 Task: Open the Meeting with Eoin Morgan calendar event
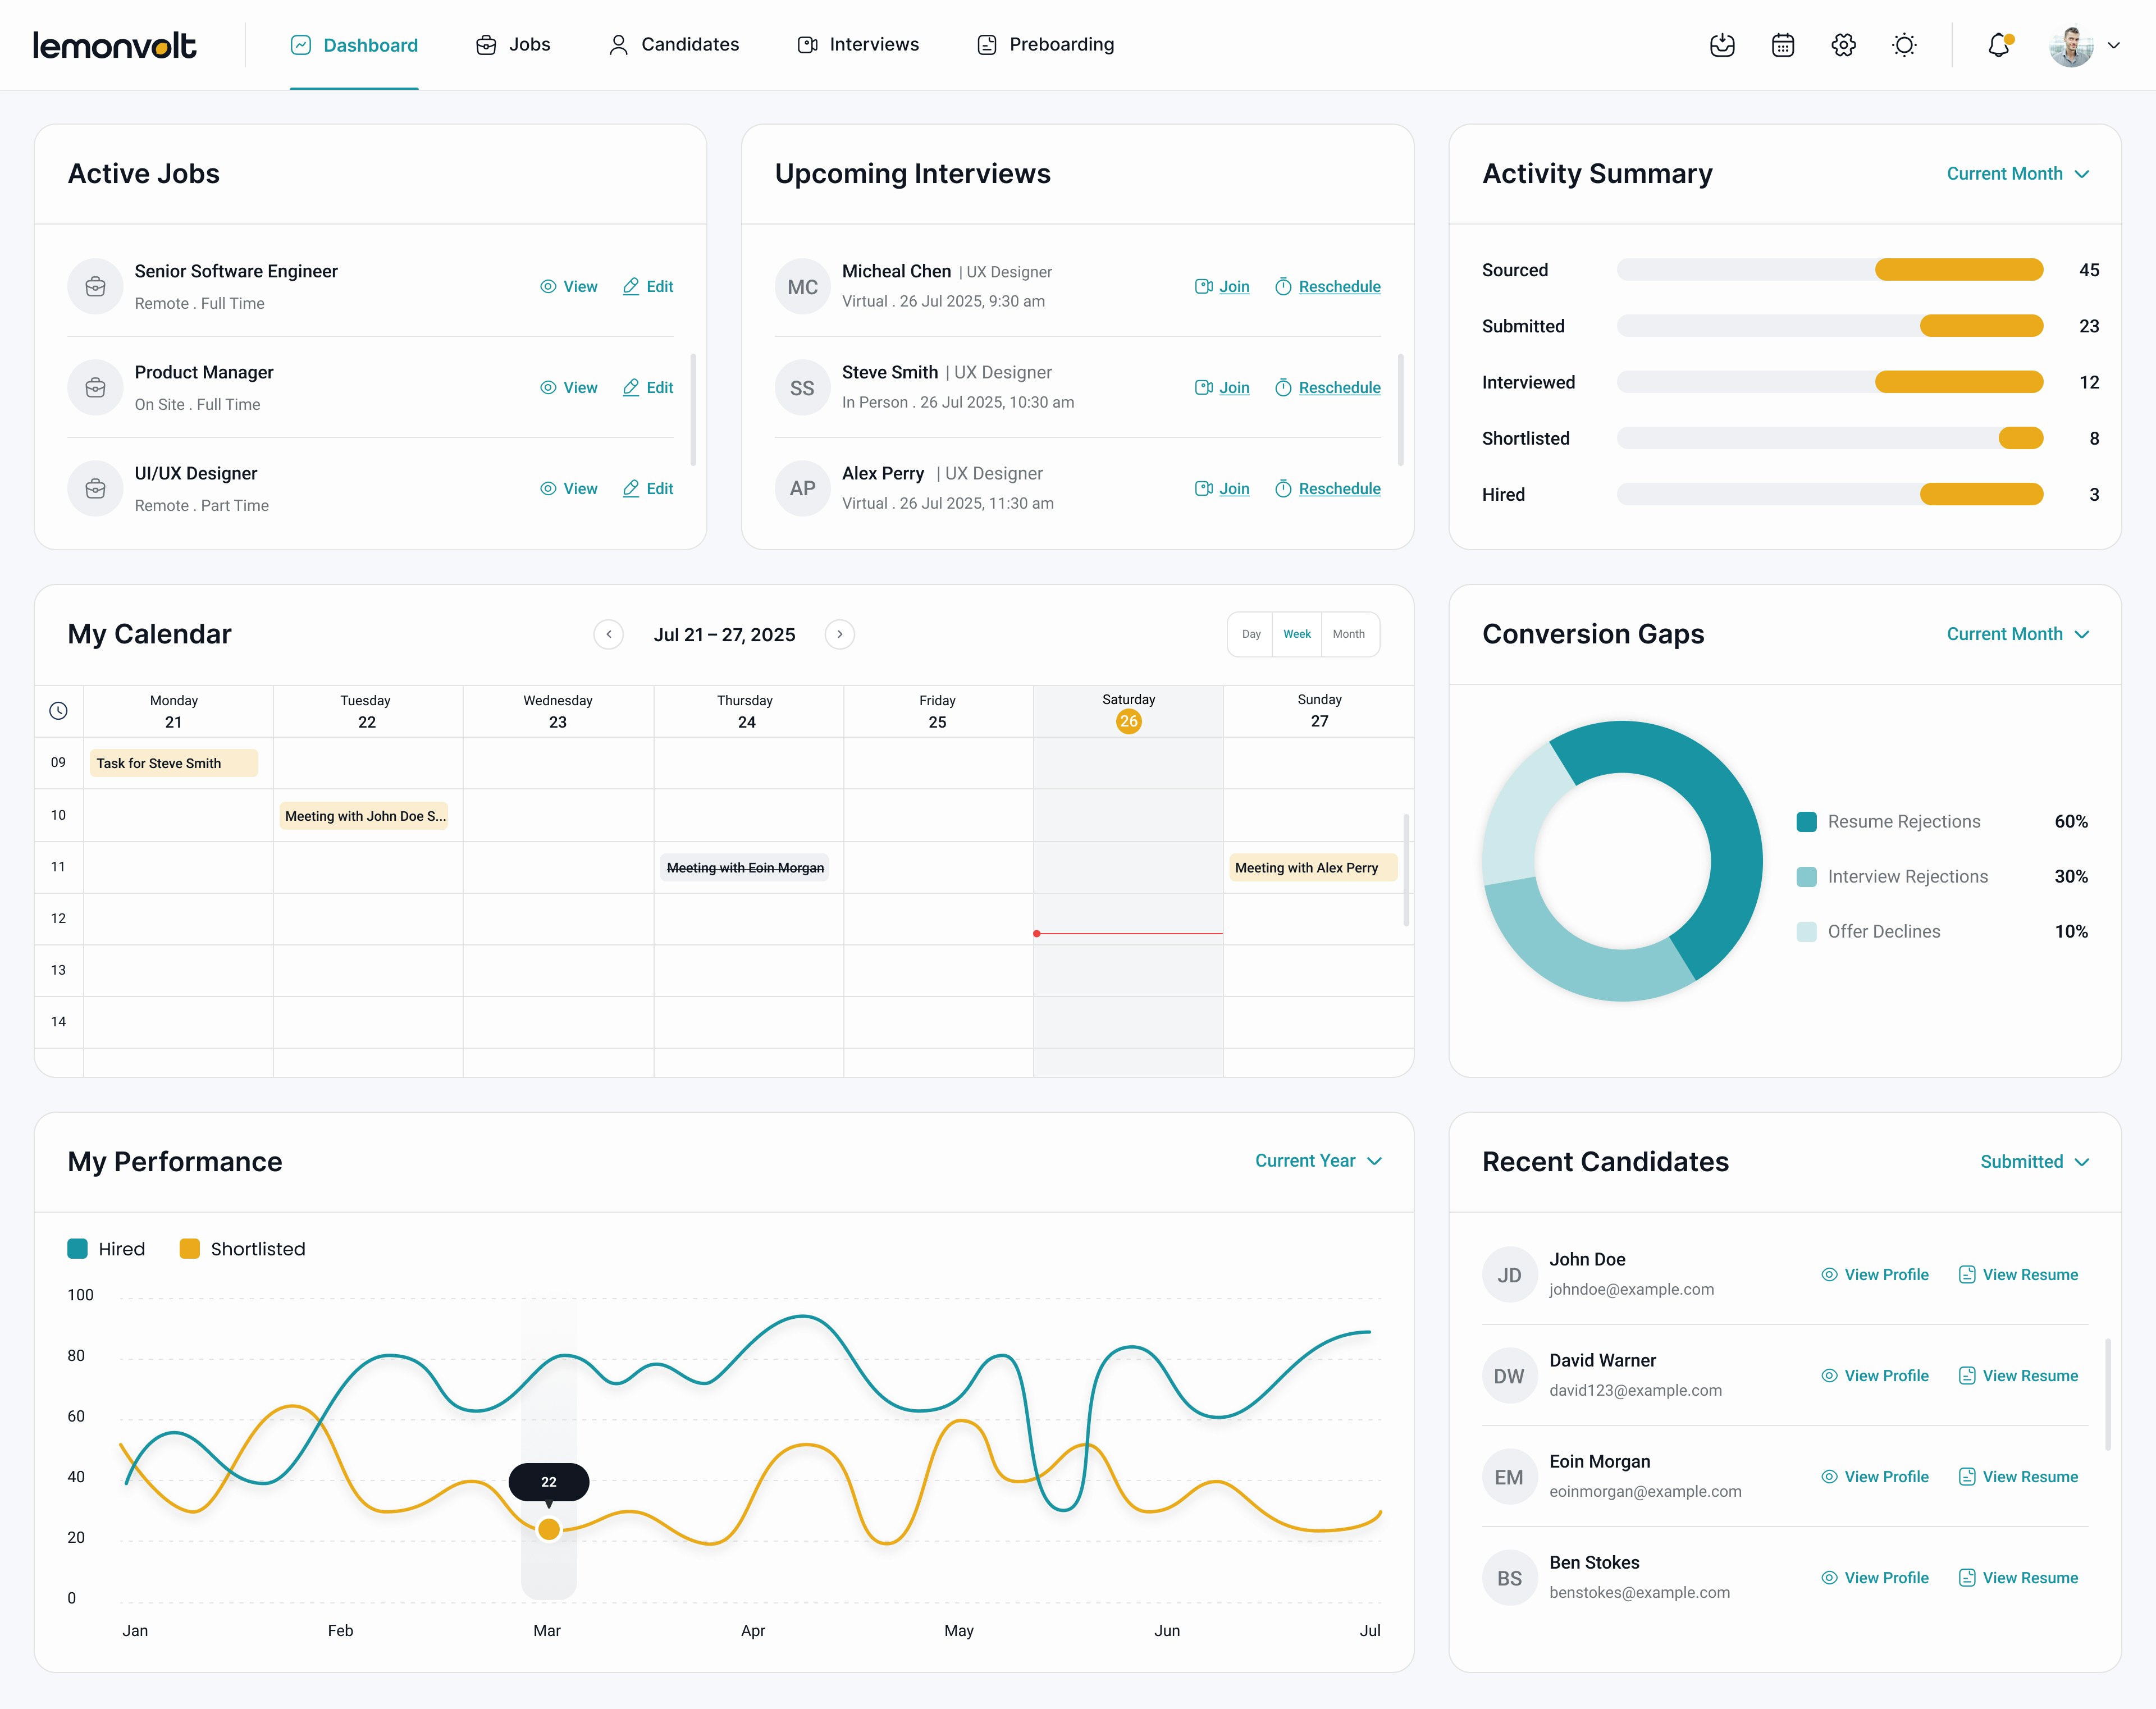coord(746,867)
